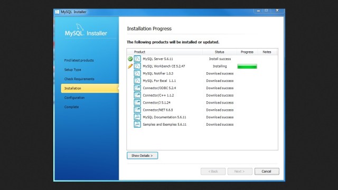This screenshot has height=190, width=338.
Task: Click the MySQL Documentation 5.6.11 product icon
Action: point(137,117)
